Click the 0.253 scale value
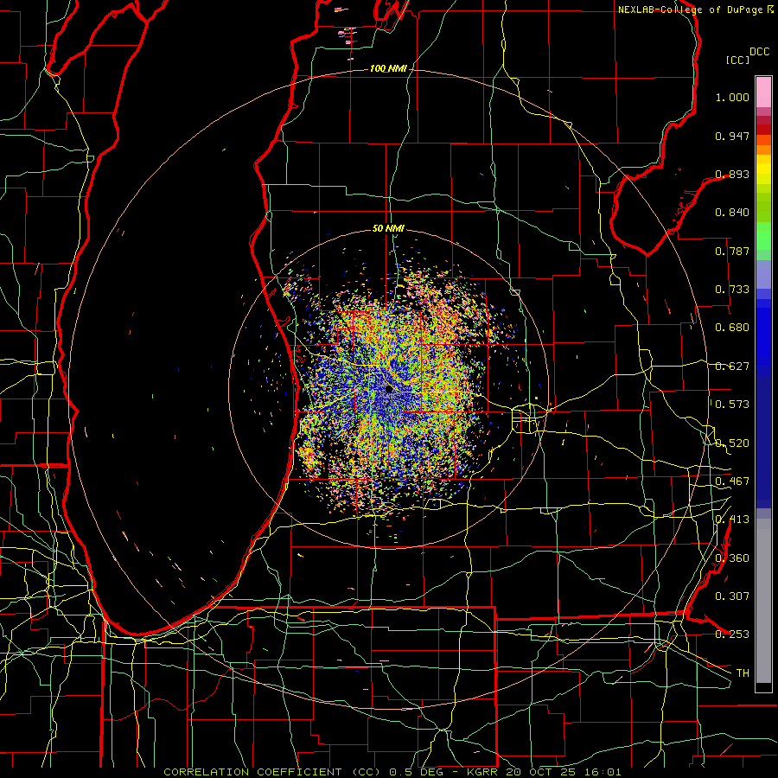 (732, 635)
